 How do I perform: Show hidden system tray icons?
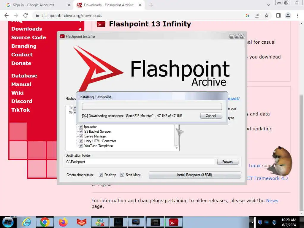click(x=252, y=222)
